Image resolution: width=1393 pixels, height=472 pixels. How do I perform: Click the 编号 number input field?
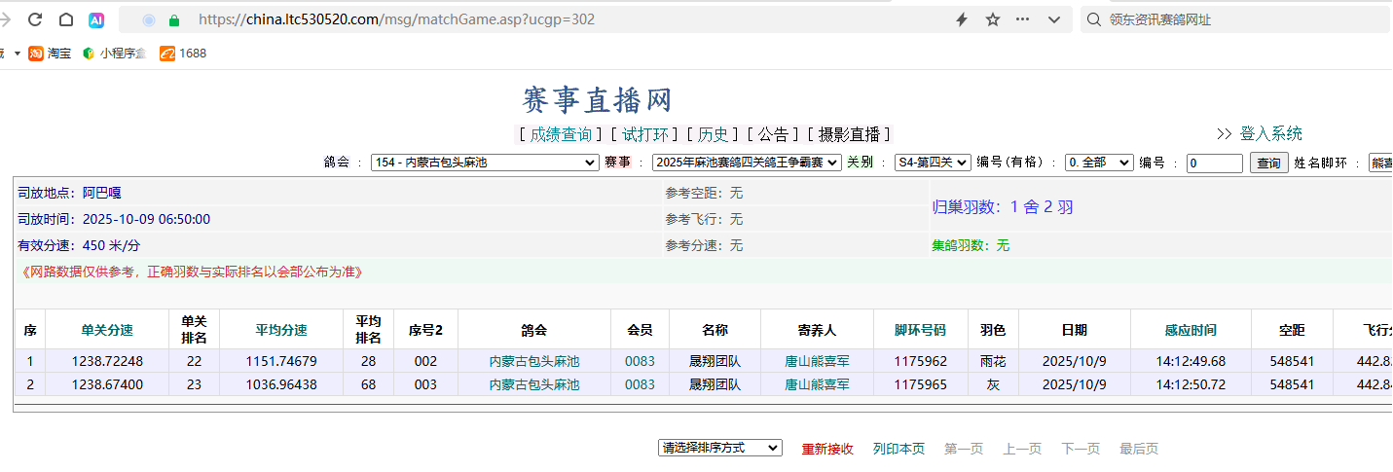(1214, 163)
